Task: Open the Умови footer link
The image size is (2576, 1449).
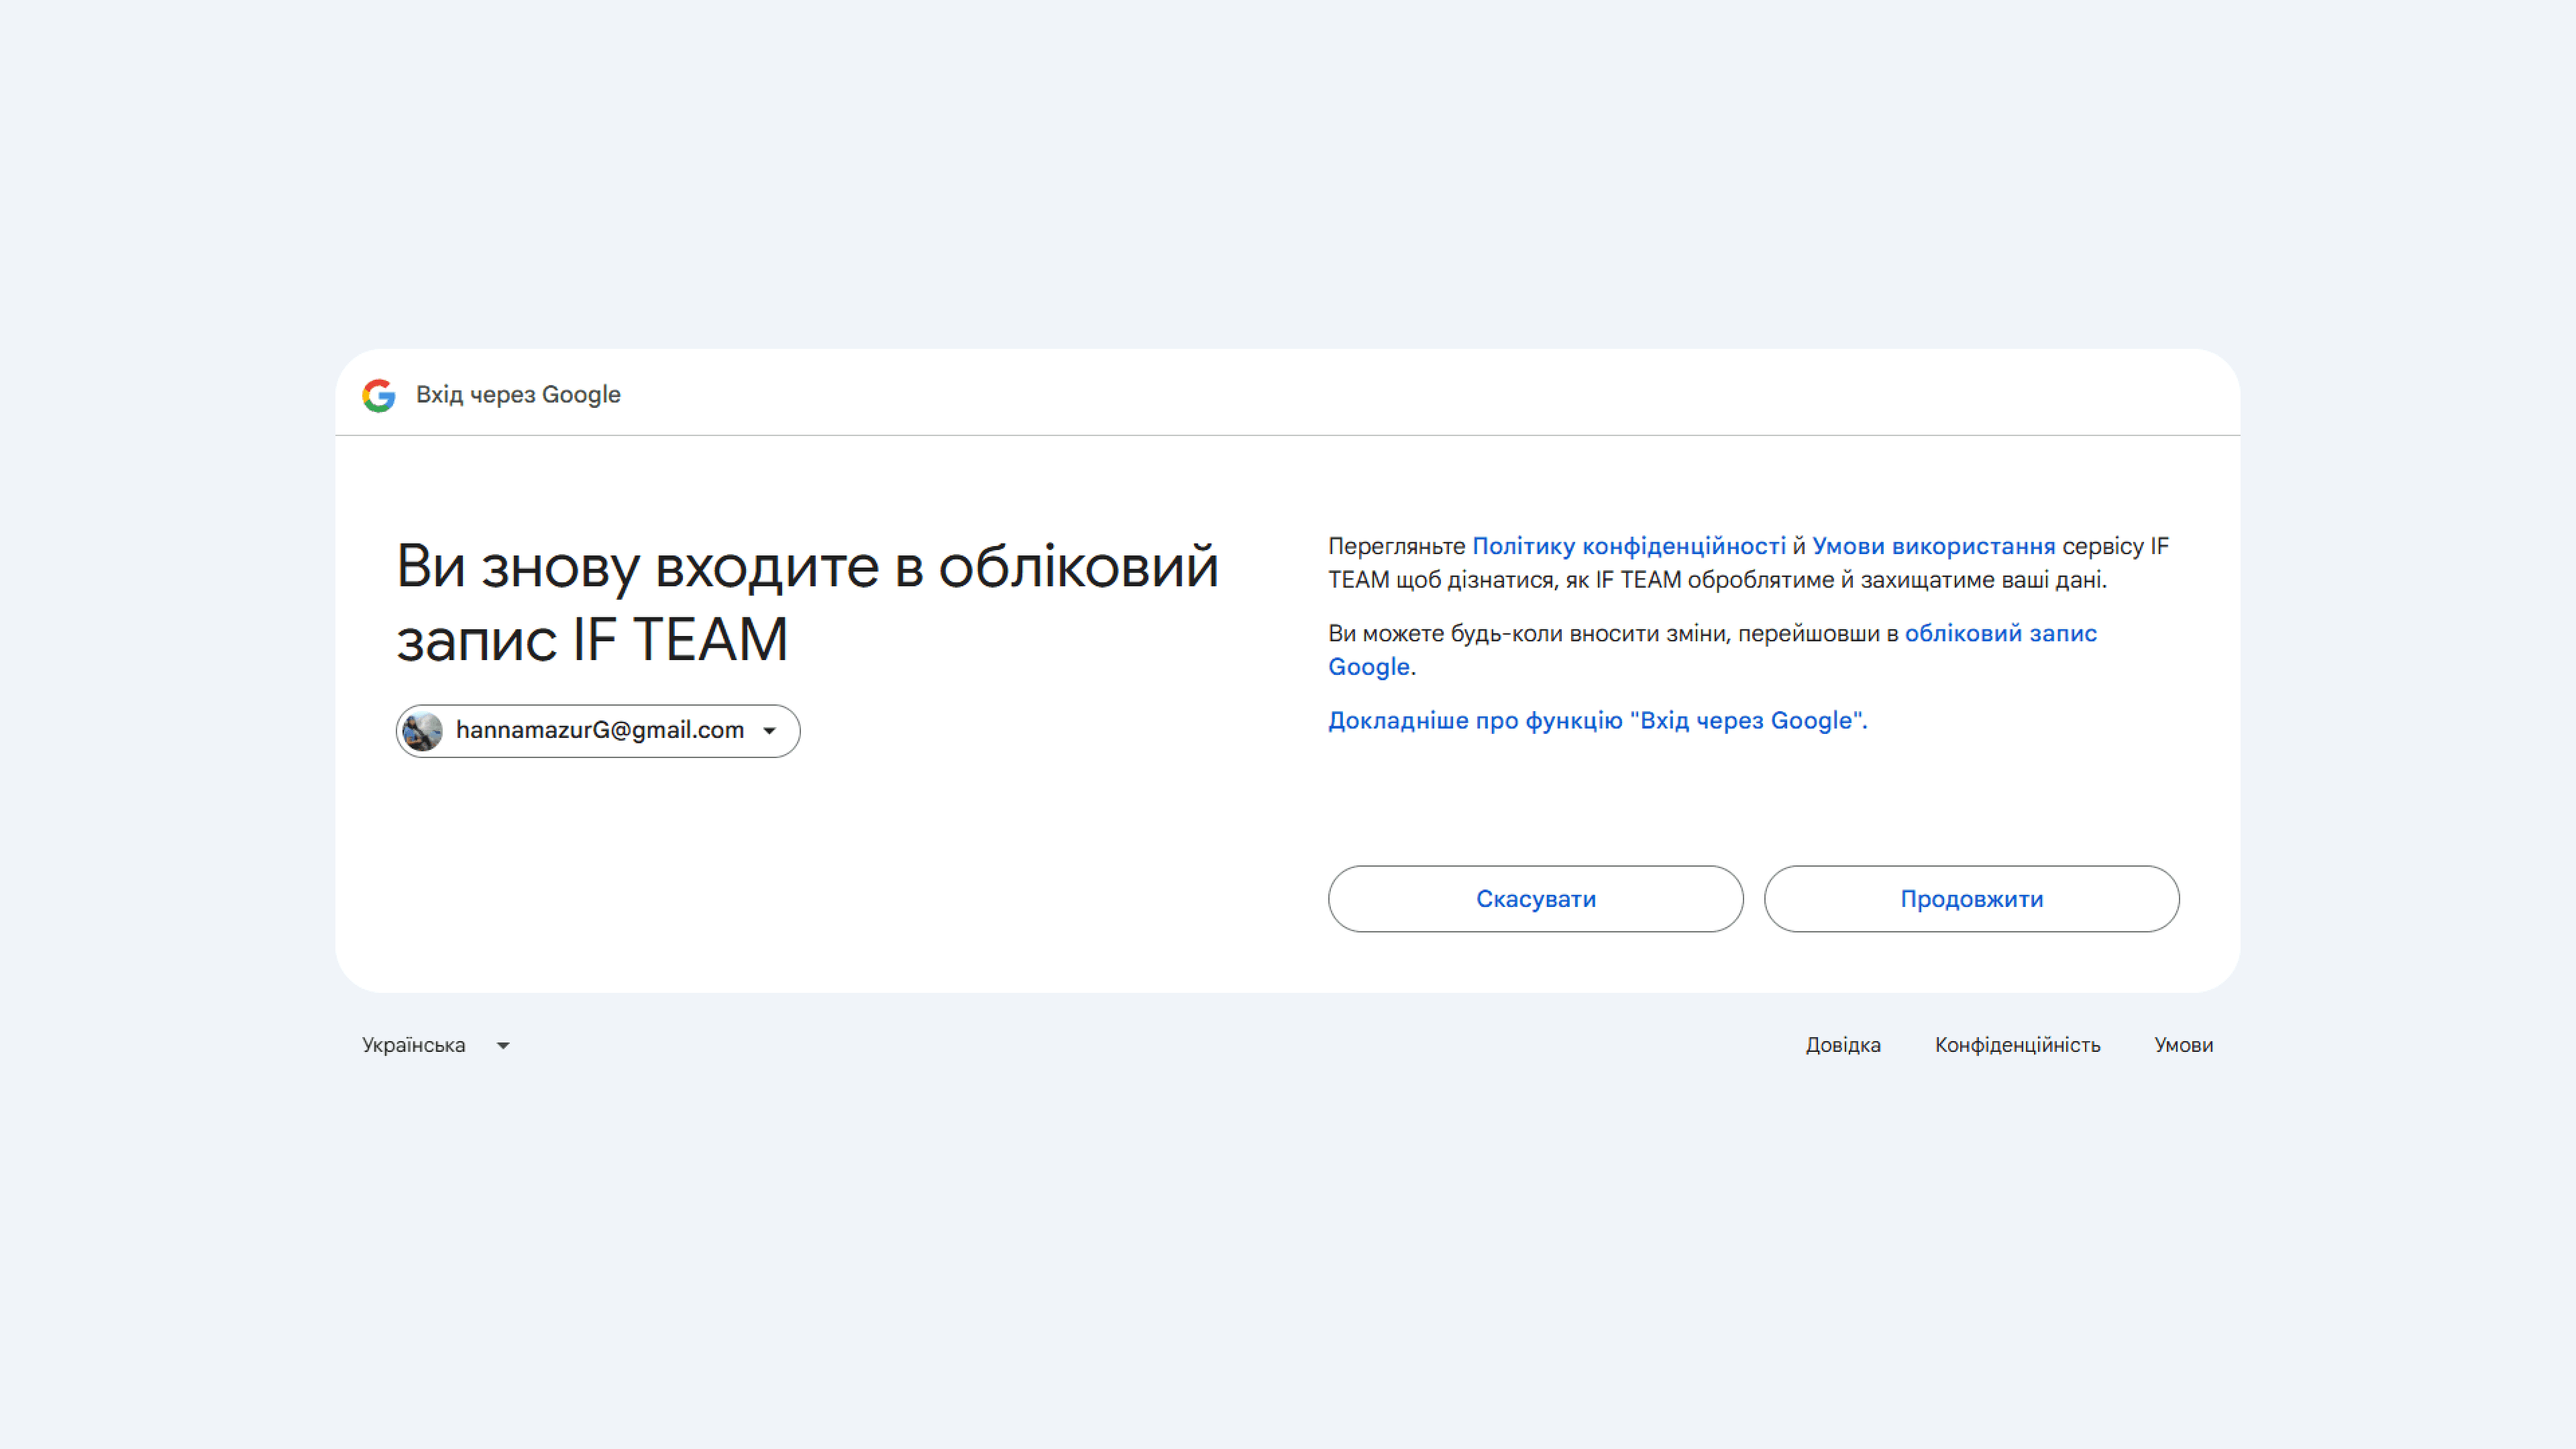Action: pyautogui.click(x=2184, y=1045)
